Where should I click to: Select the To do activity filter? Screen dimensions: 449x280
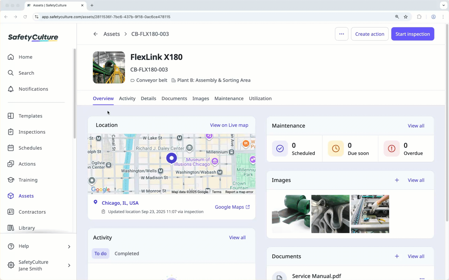pos(100,254)
